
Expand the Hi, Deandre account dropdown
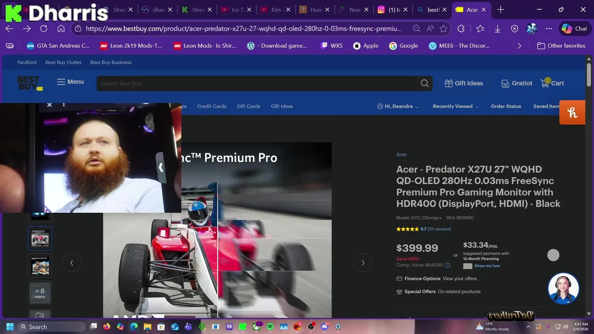398,106
